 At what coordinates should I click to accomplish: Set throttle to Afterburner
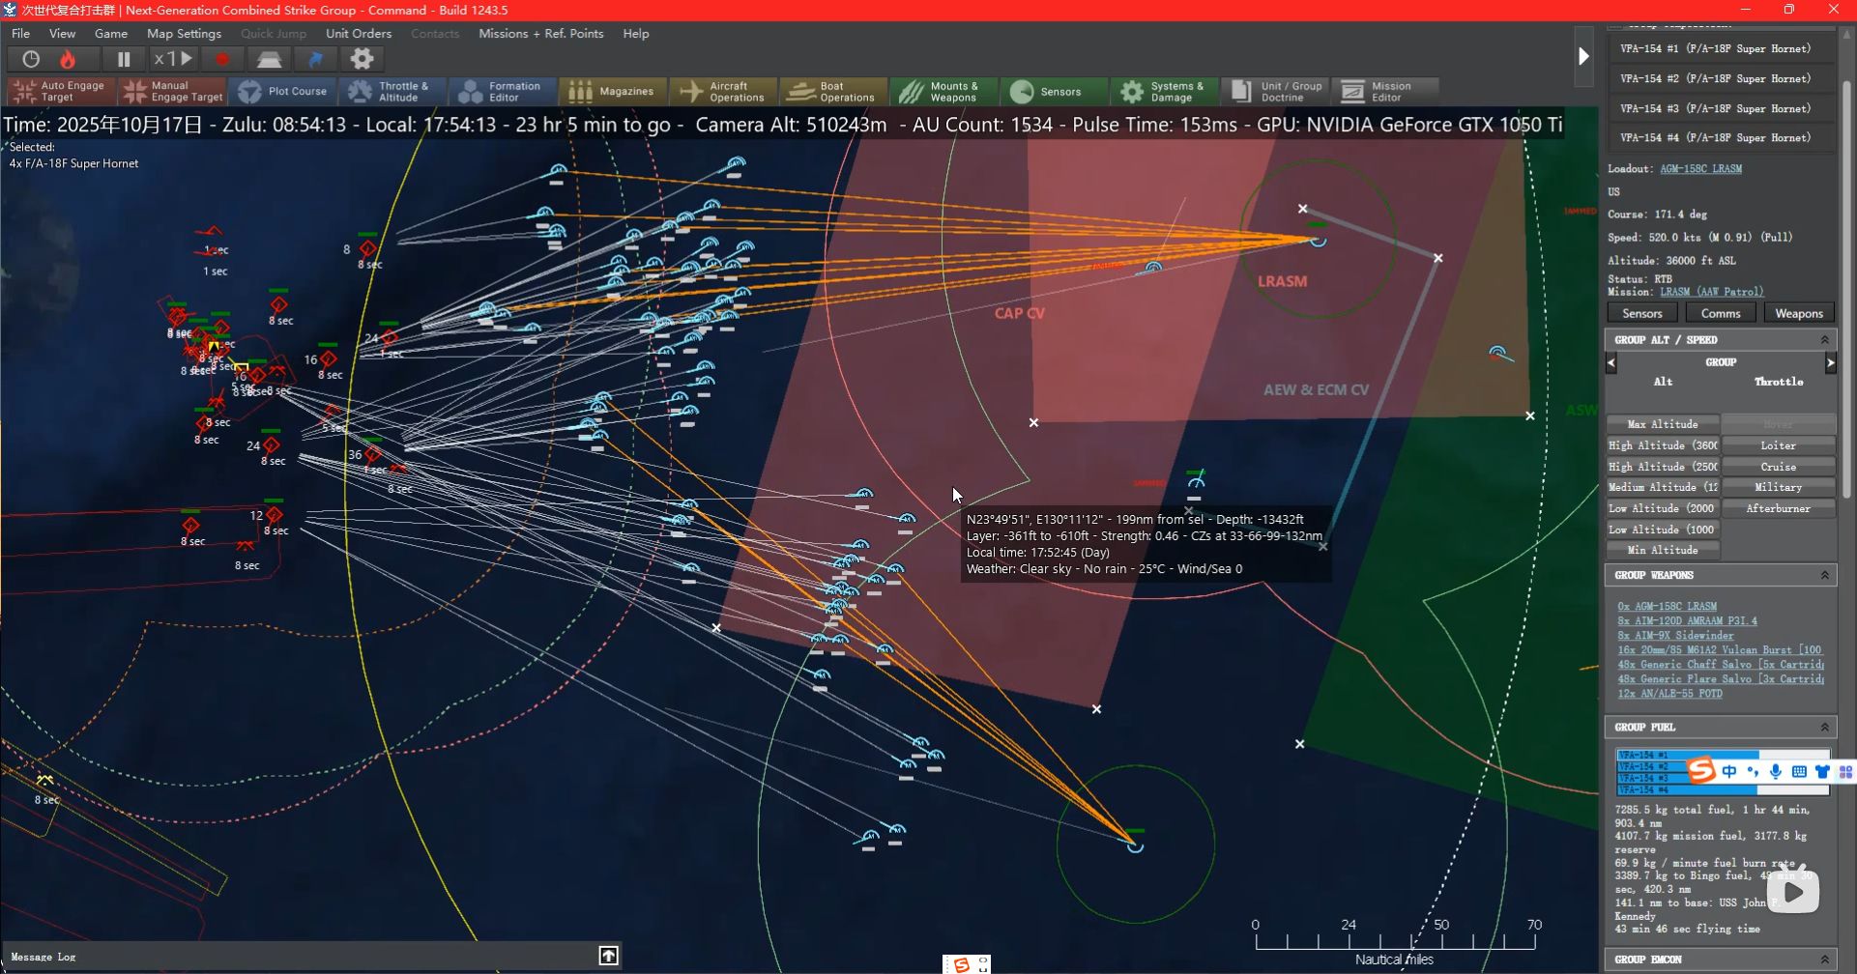point(1778,508)
